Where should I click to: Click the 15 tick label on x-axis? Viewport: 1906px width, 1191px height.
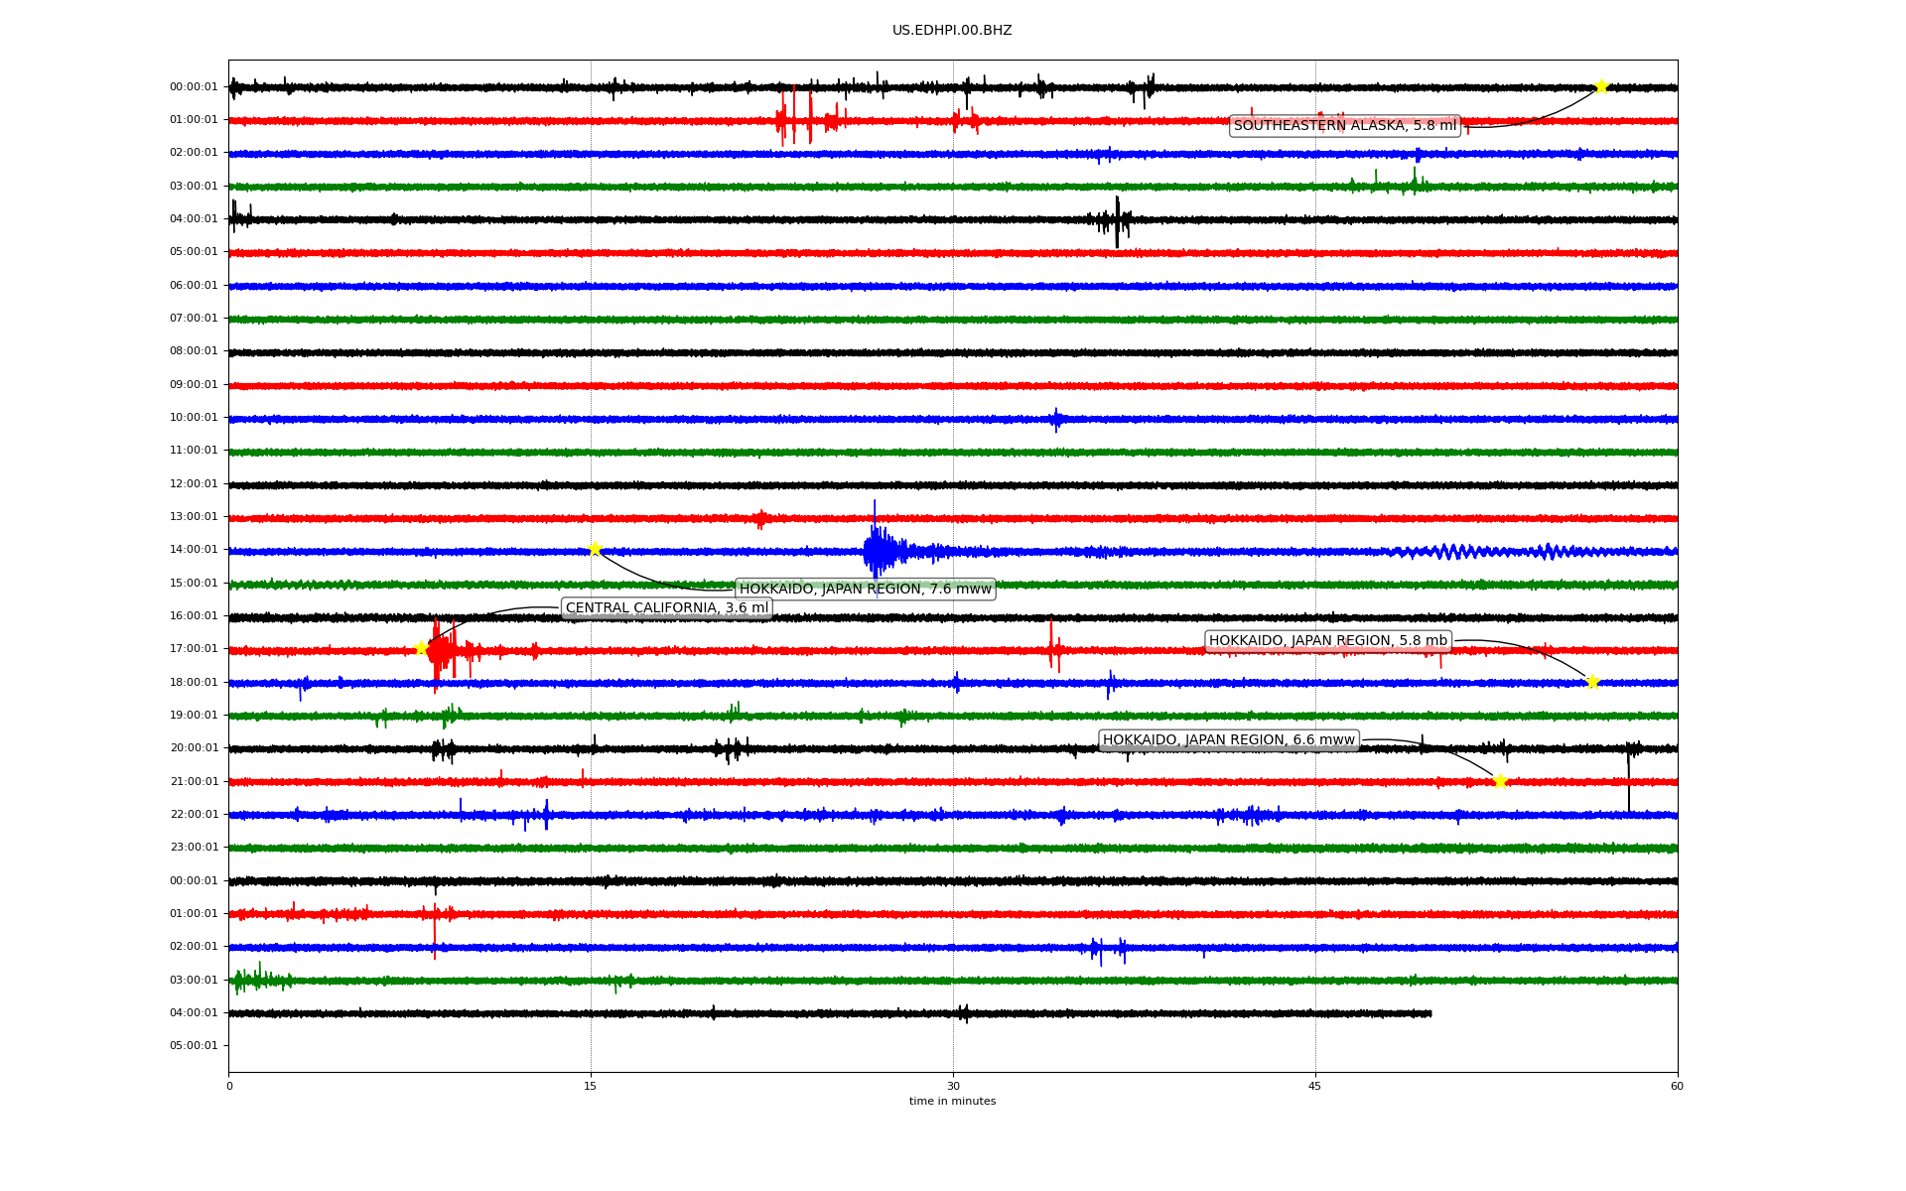591,1086
